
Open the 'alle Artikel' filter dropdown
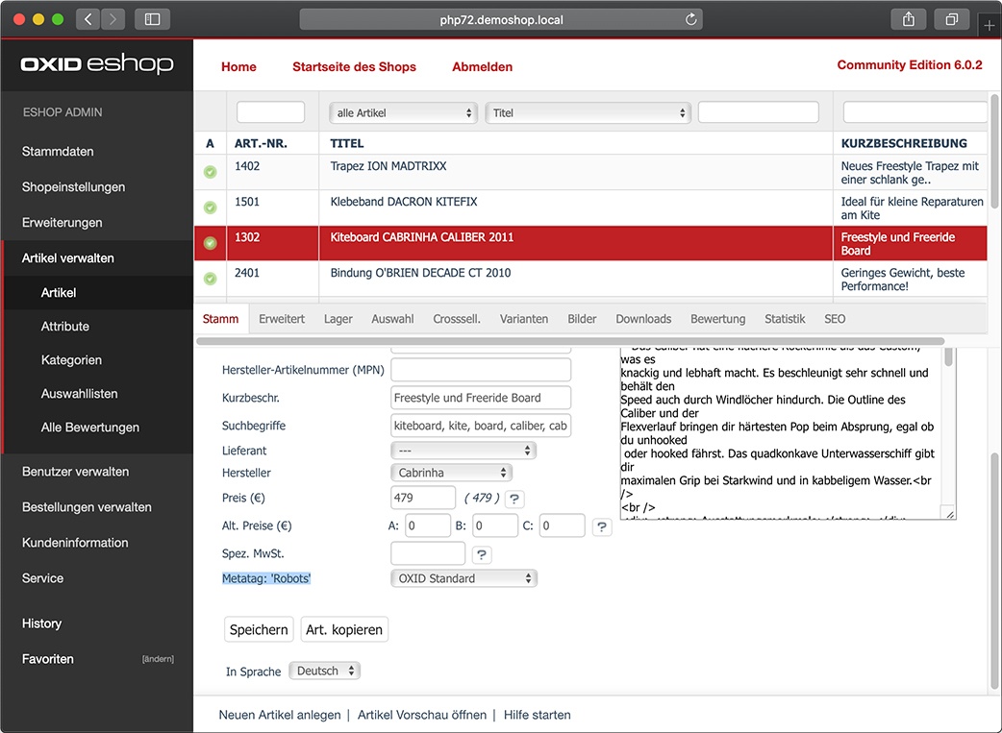(403, 113)
